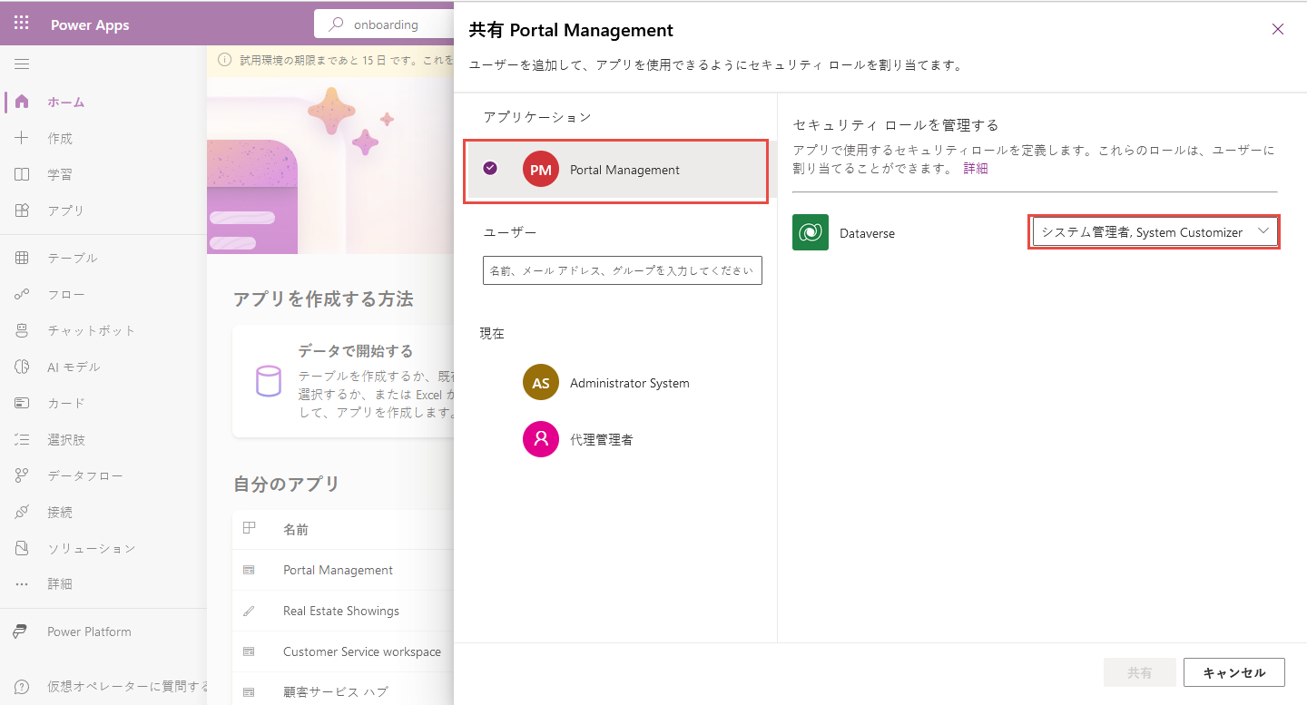Expand the roles dropdown chevron arrow

pos(1263,231)
